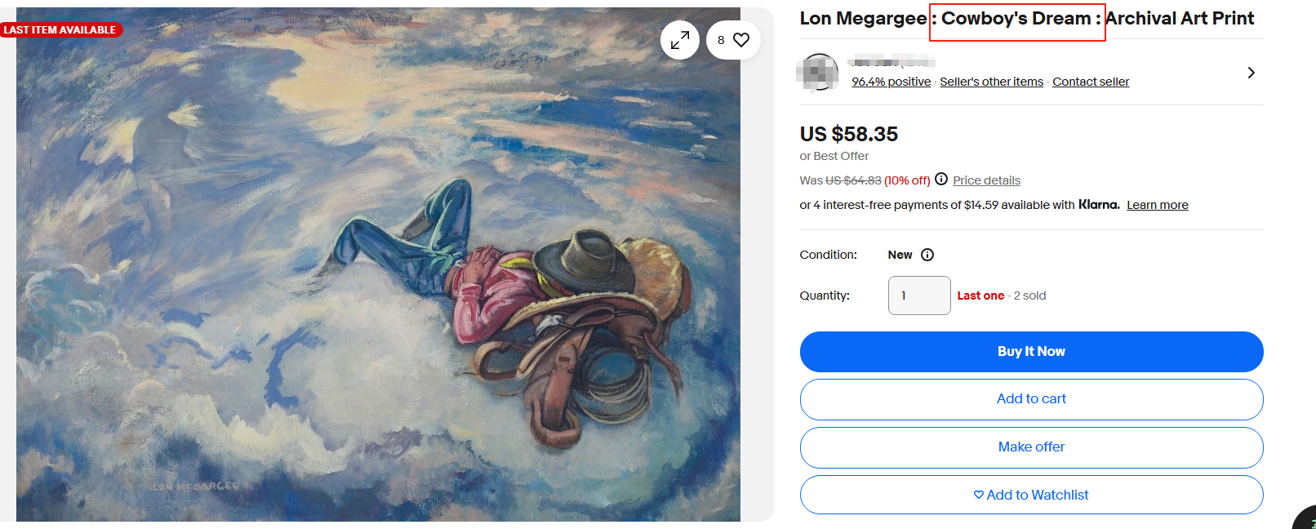Open the Price details link
The image size is (1316, 529).
(x=986, y=180)
